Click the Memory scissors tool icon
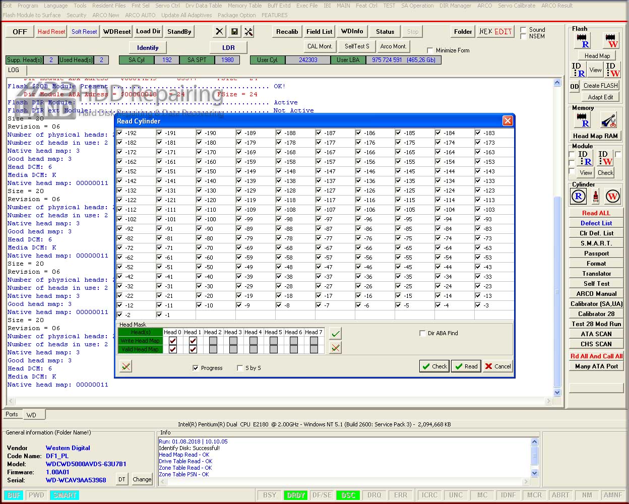This screenshot has height=504, width=629. (609, 120)
